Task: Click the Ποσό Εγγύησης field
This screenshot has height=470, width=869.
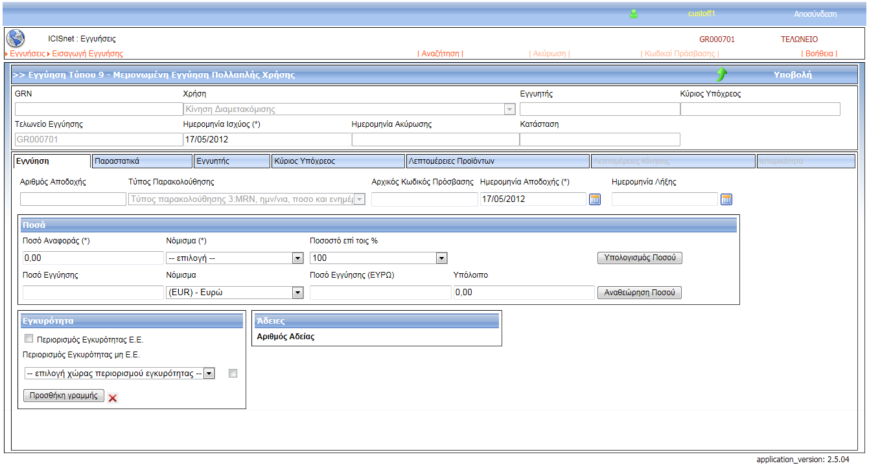Action: (x=93, y=293)
